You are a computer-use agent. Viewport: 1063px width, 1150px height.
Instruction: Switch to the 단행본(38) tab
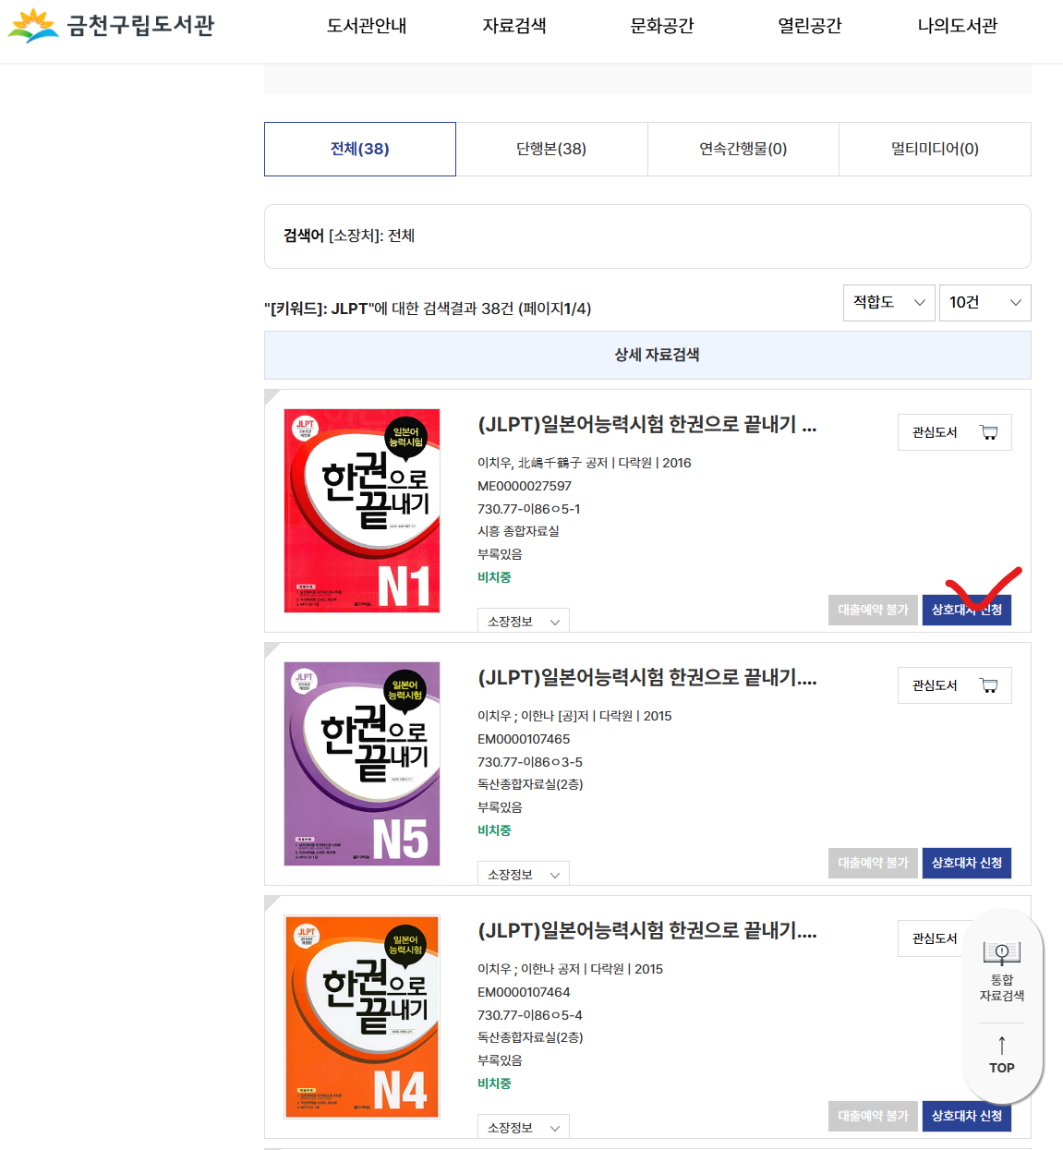point(551,149)
